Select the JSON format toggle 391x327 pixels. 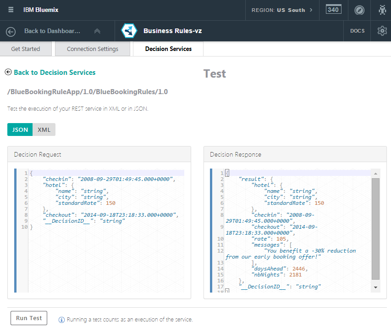coord(20,130)
